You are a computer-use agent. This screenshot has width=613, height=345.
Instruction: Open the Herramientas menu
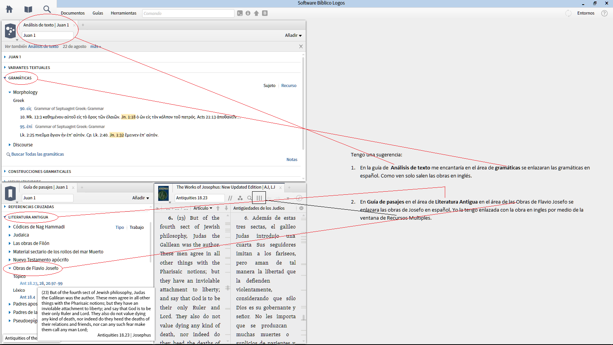(x=123, y=13)
